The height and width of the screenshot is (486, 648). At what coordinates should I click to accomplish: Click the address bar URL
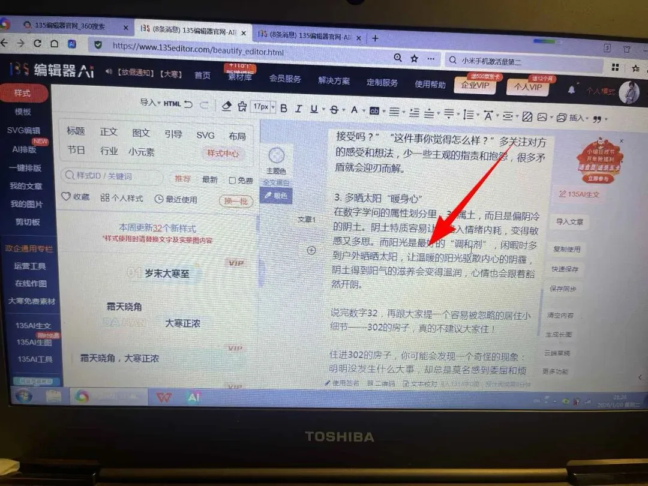point(199,49)
